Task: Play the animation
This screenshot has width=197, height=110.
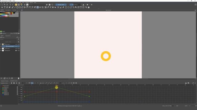Action: click(16, 83)
